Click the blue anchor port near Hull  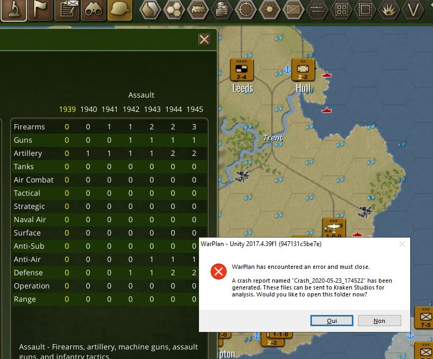[x=288, y=69]
